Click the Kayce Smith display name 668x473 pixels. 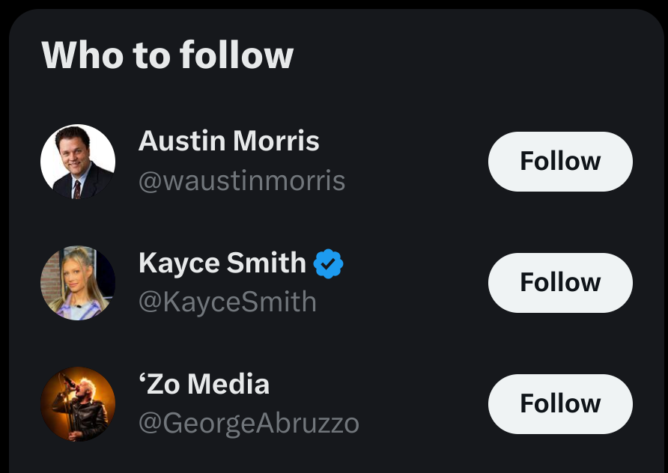click(222, 263)
